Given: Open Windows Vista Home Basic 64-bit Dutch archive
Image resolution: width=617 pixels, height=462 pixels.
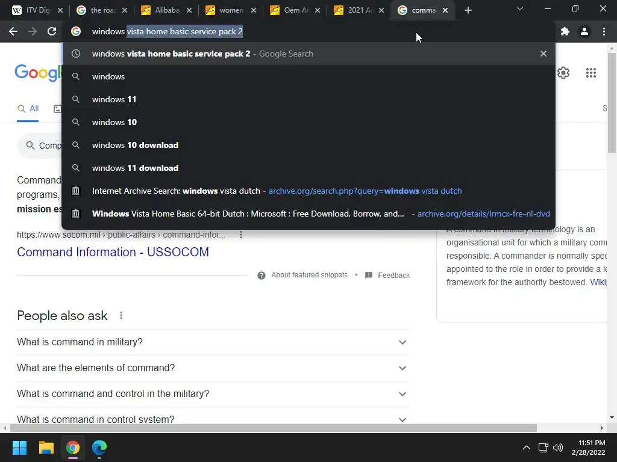Looking at the screenshot, I should [308, 214].
